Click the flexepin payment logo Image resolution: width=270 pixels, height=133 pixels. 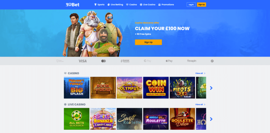[192, 61]
